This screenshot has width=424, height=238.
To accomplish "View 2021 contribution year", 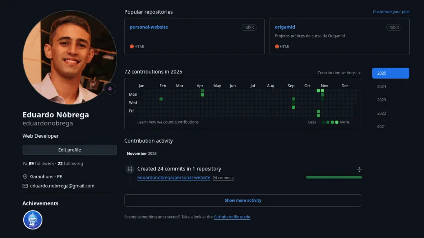I will coord(382,127).
